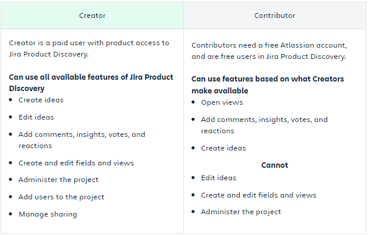
Task: Click 'Create ideas' in the Creator column
Action: click(x=41, y=100)
